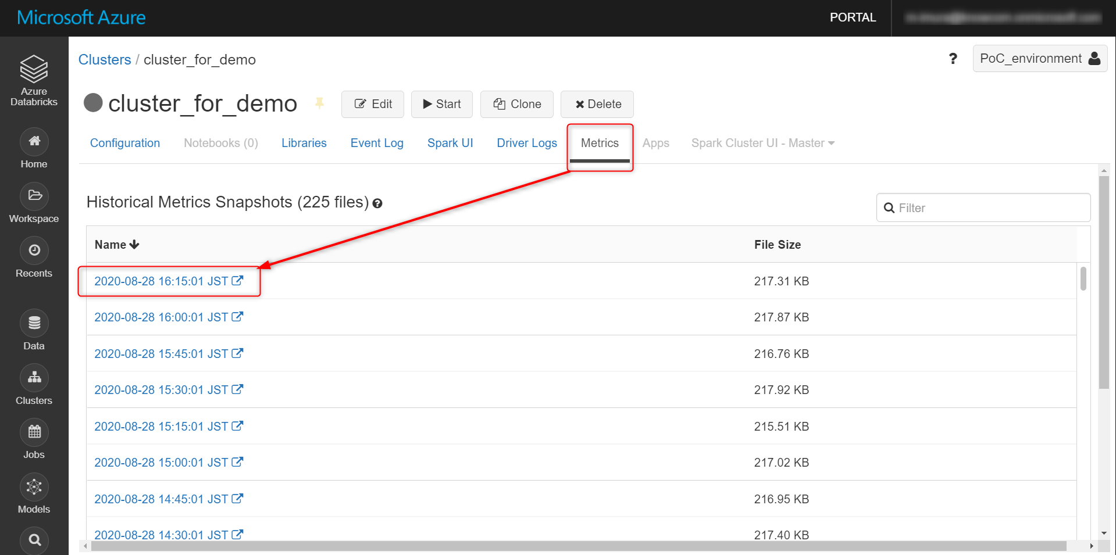Viewport: 1116px width, 555px height.
Task: Click the info icon next to Historical Metrics Snapshots
Action: tap(377, 203)
